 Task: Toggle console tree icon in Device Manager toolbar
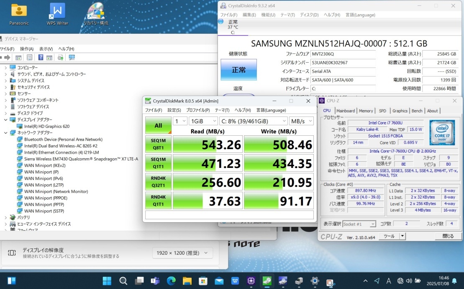click(x=18, y=58)
